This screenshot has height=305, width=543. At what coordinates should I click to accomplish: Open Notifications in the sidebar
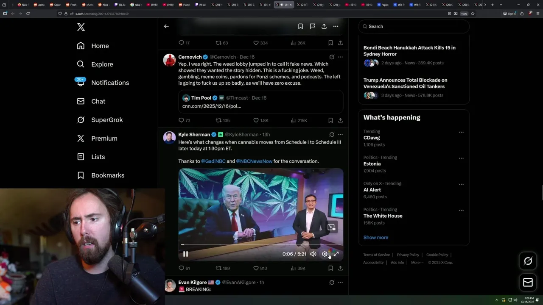[x=103, y=83]
